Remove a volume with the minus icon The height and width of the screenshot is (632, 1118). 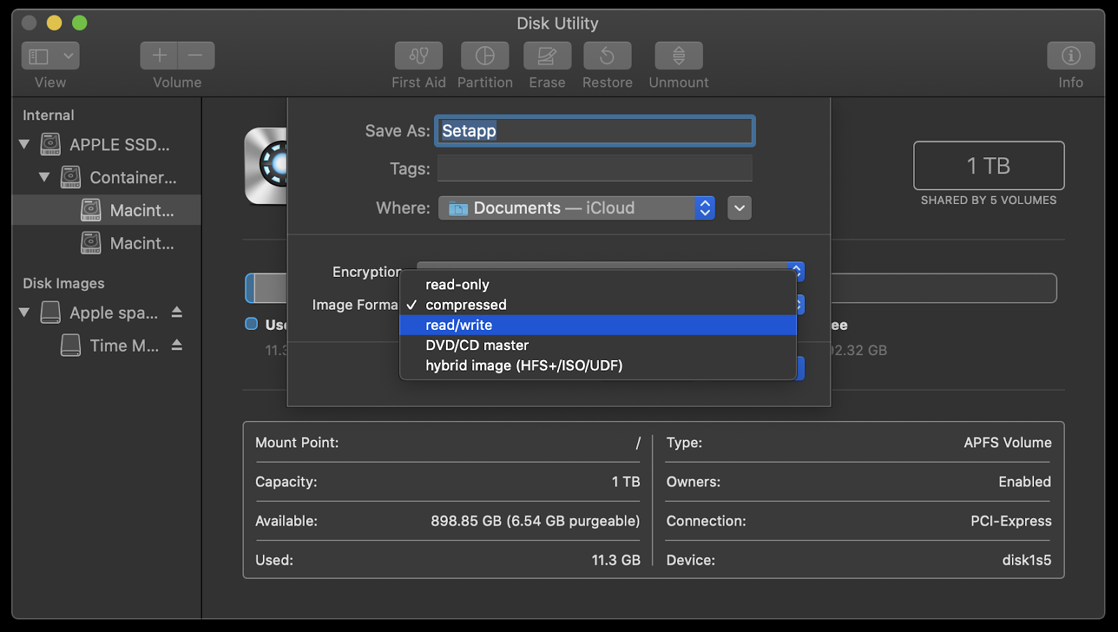(196, 55)
